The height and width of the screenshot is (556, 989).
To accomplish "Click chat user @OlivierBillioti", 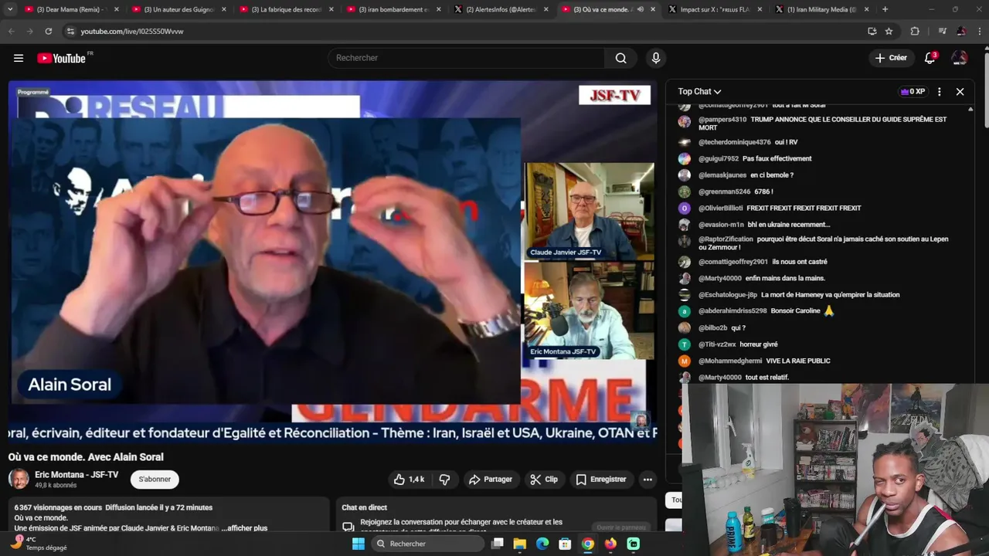I will point(720,208).
